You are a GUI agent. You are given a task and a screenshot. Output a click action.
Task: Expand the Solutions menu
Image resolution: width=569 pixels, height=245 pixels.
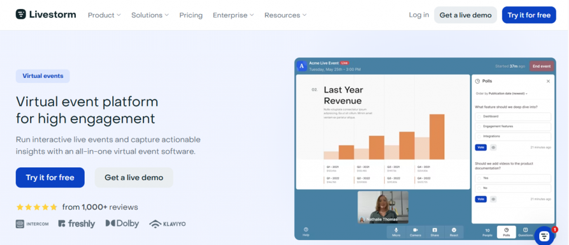[x=150, y=15]
